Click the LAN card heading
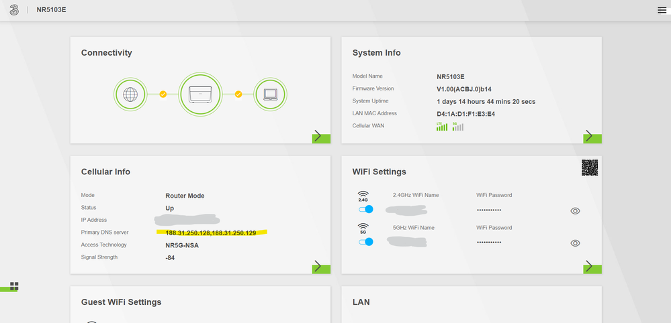 (361, 302)
